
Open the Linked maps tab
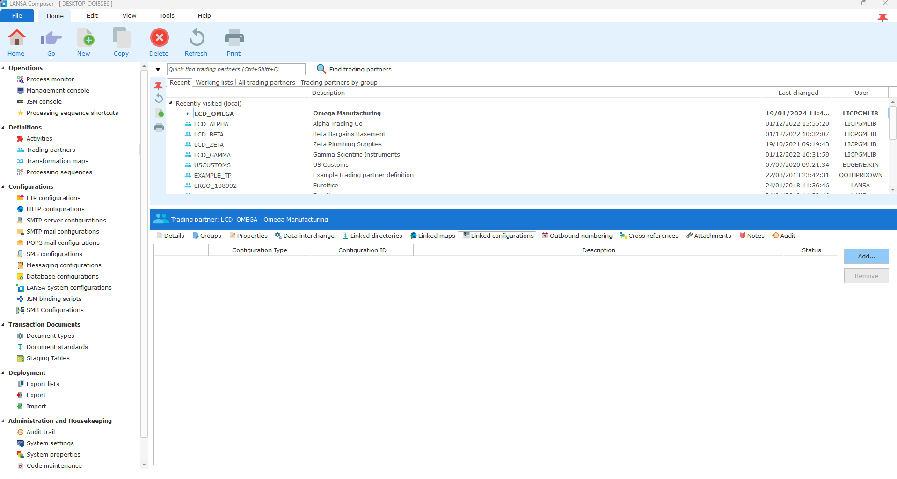click(432, 236)
